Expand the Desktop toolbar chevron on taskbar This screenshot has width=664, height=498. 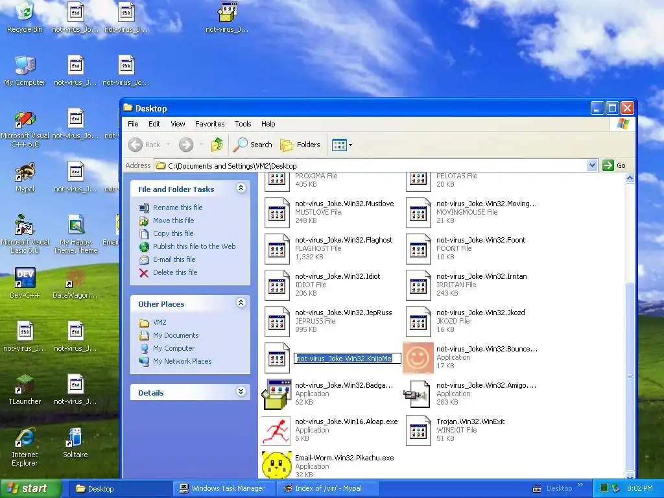pyautogui.click(x=580, y=485)
